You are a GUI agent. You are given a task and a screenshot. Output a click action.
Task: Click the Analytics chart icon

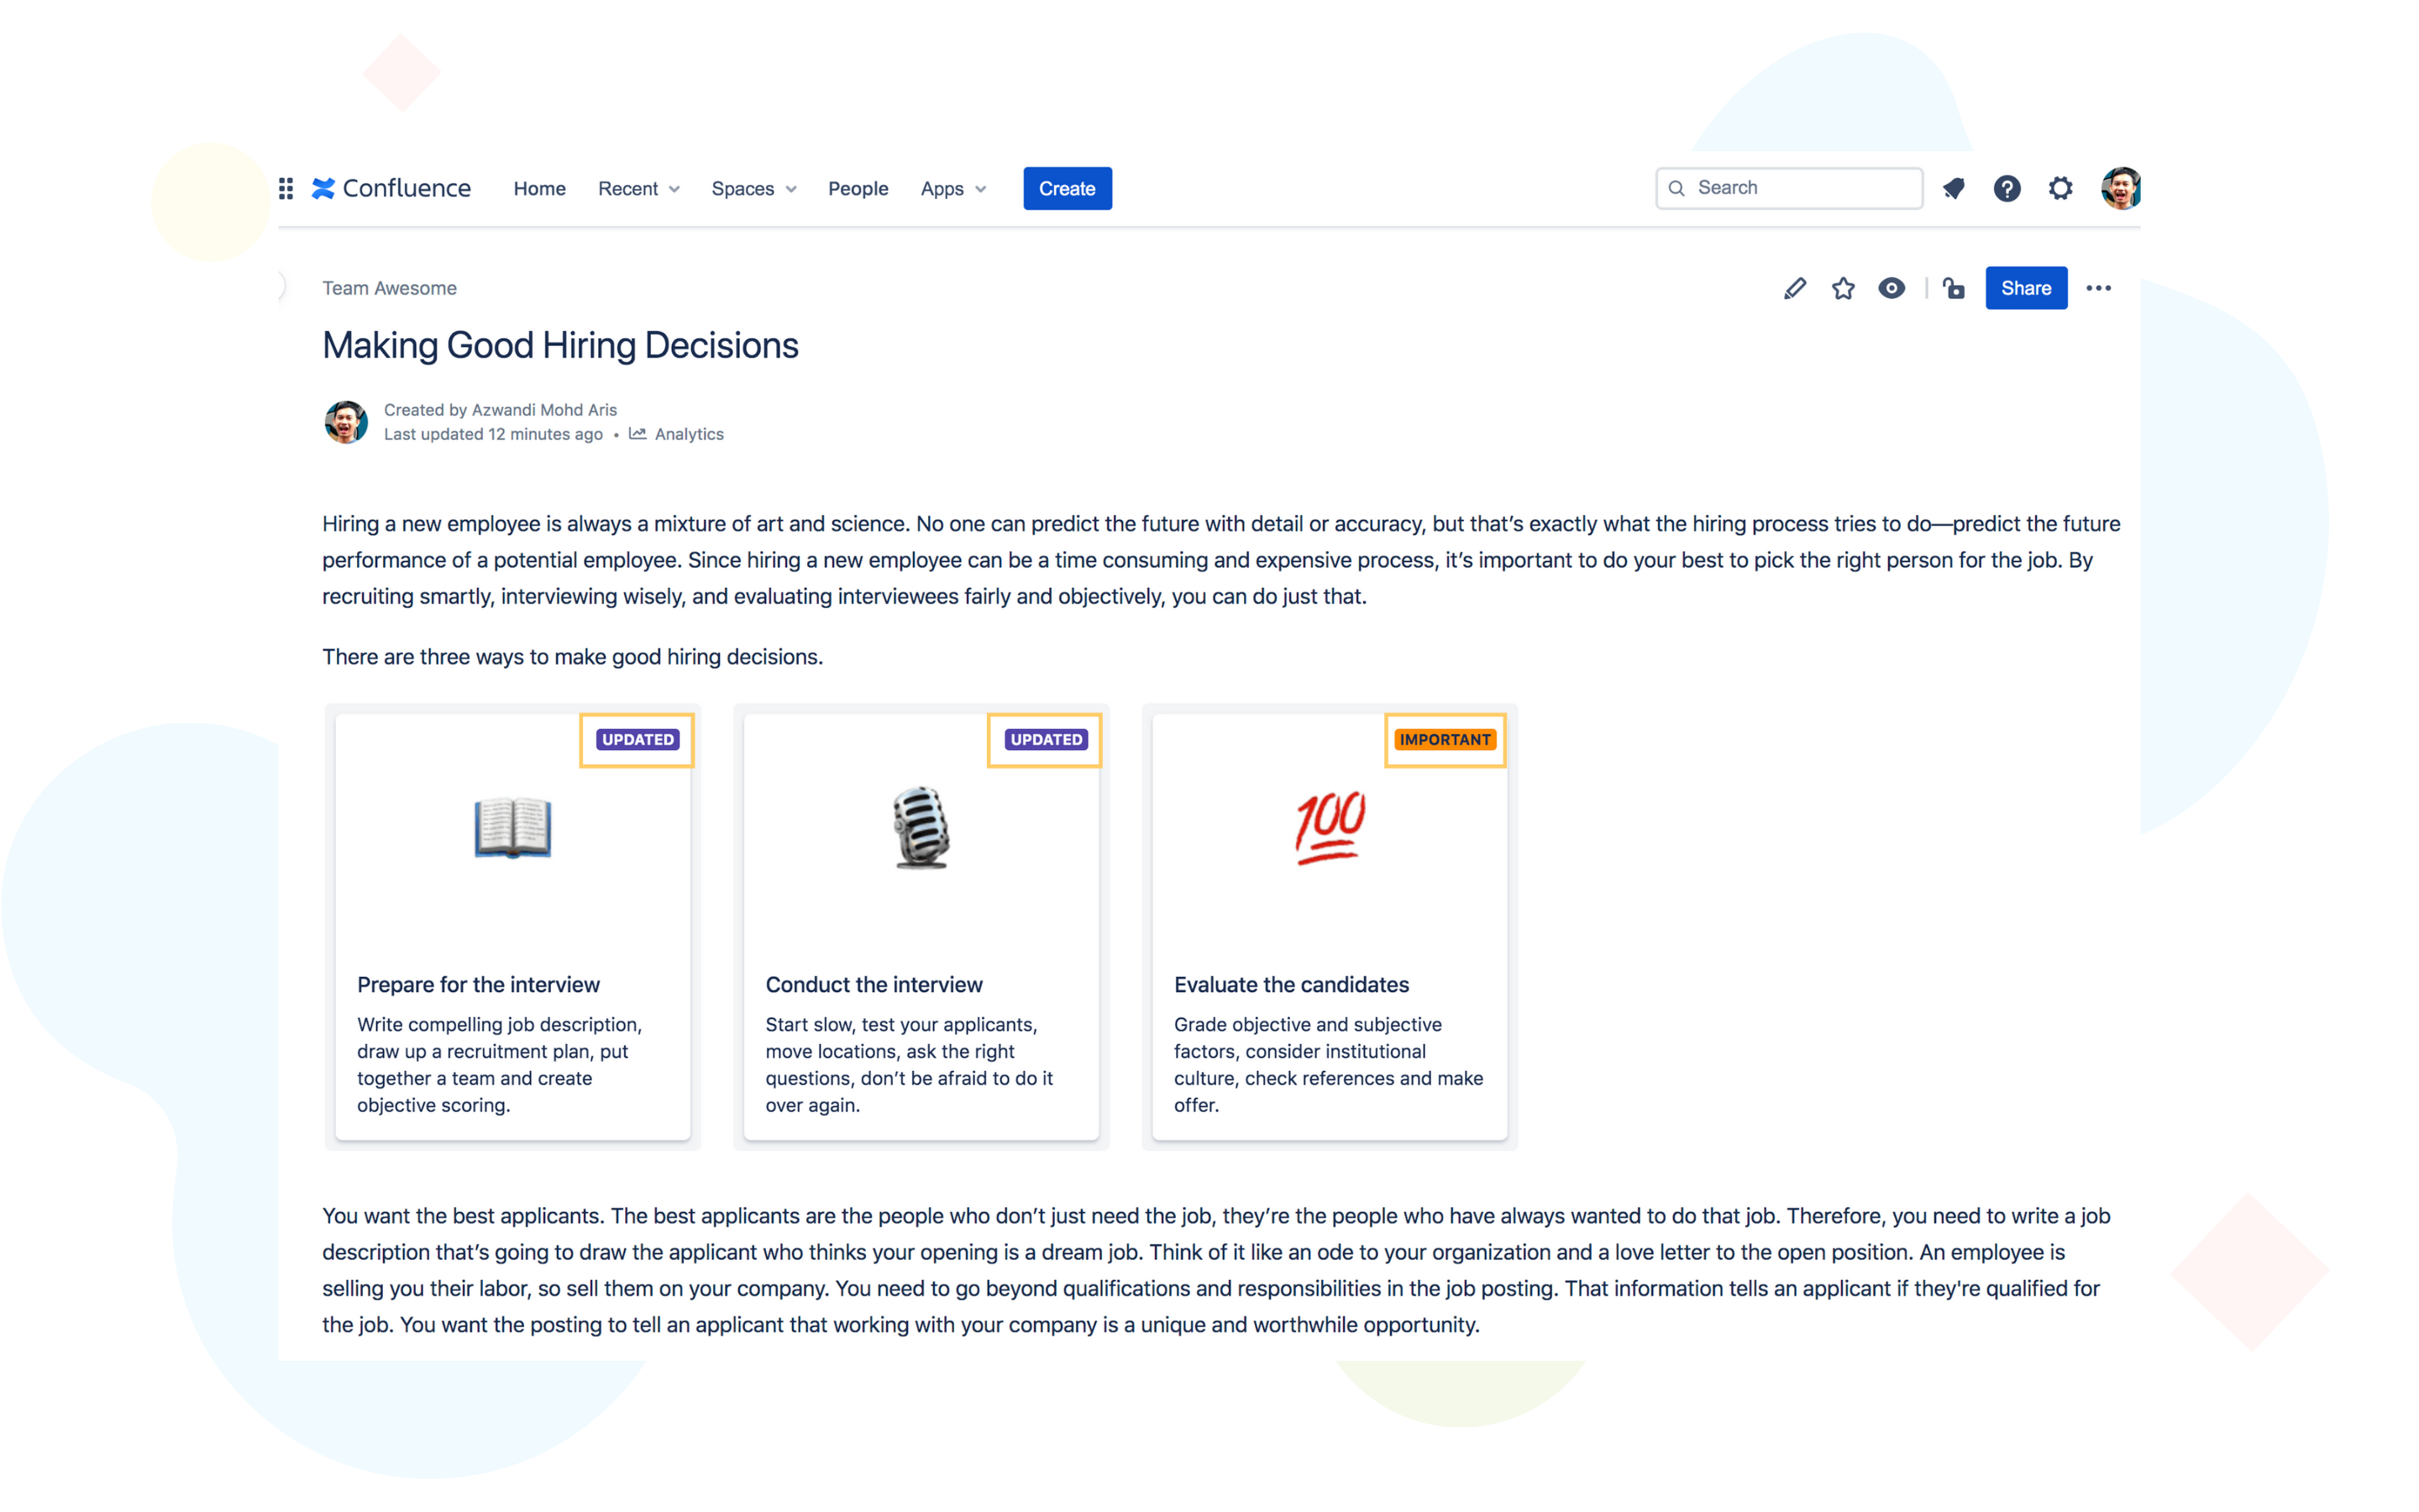click(x=638, y=434)
